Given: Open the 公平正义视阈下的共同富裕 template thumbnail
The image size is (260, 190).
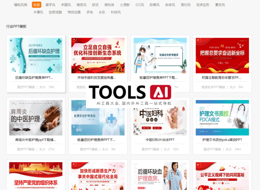Looking at the screenshot, I should pyautogui.click(x=222, y=176).
